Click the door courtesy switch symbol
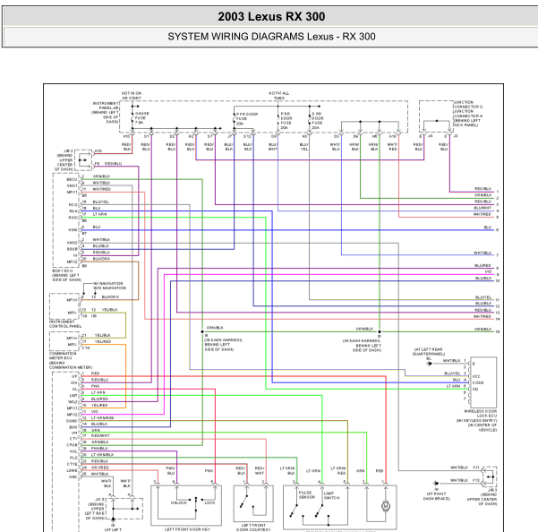This screenshot has width=538, height=532. 253,504
